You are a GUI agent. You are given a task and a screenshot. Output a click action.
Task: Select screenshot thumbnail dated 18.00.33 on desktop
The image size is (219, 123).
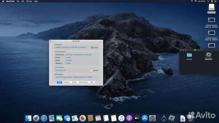click(x=211, y=20)
